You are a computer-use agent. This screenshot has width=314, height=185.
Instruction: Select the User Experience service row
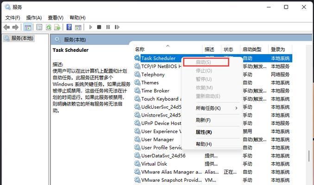point(213,131)
